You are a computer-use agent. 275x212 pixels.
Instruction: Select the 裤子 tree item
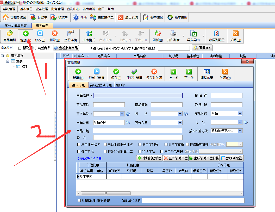click(x=25, y=67)
